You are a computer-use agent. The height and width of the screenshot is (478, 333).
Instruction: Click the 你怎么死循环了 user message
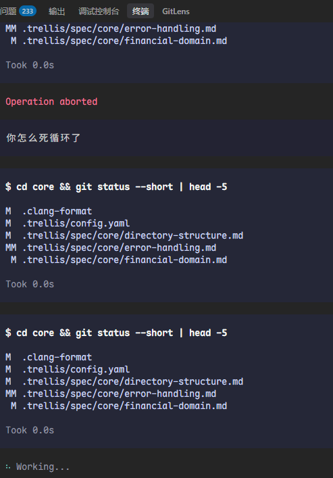click(43, 138)
